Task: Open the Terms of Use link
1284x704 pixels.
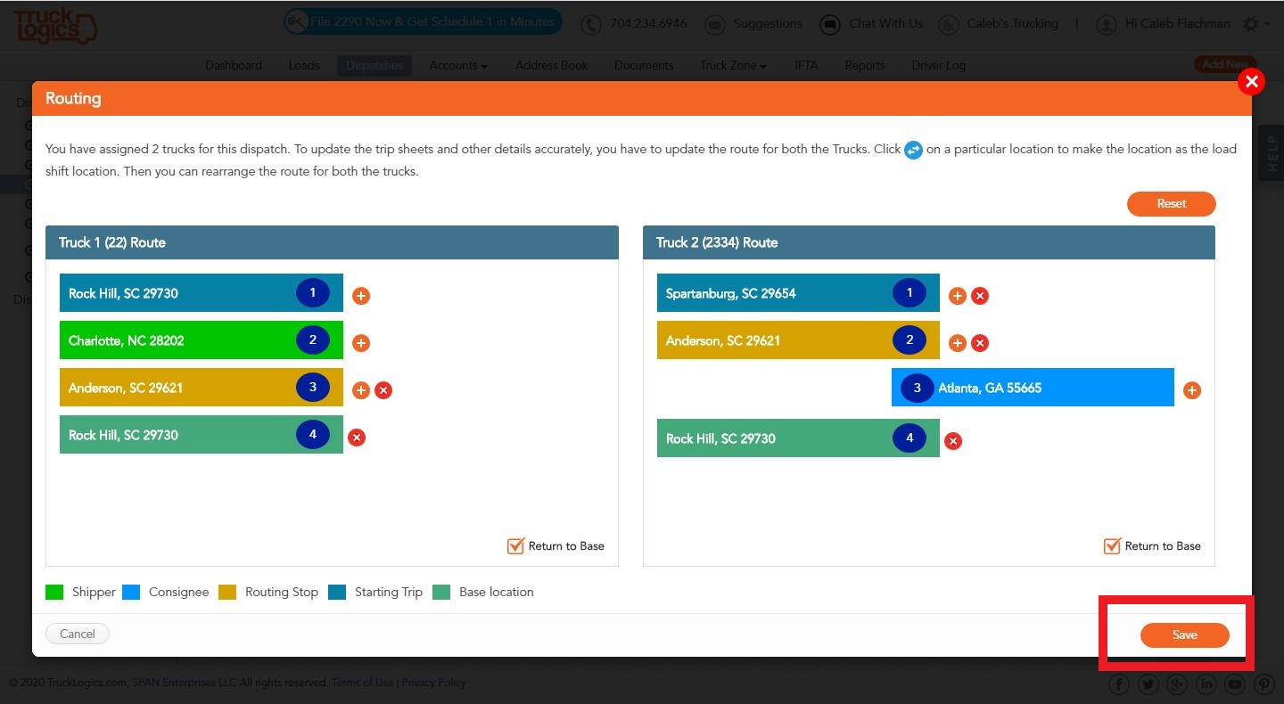Action: point(362,683)
